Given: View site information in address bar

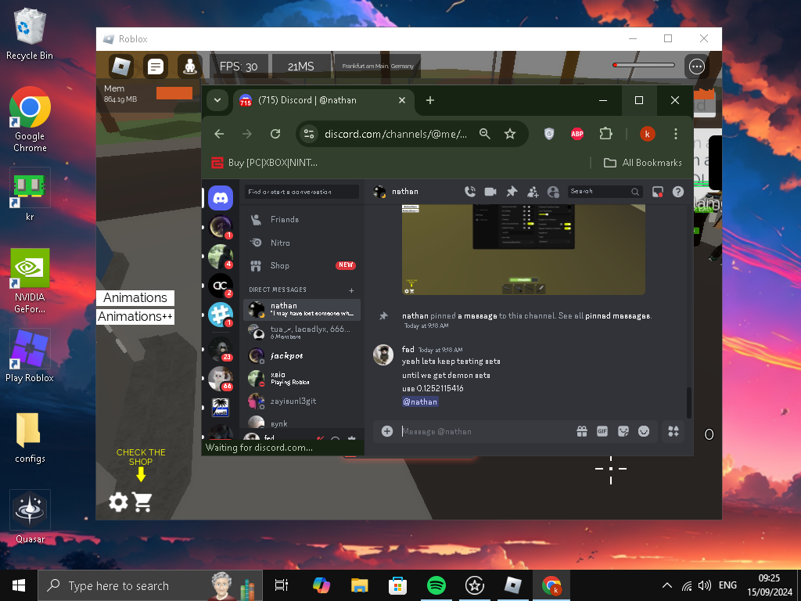Looking at the screenshot, I should [309, 134].
